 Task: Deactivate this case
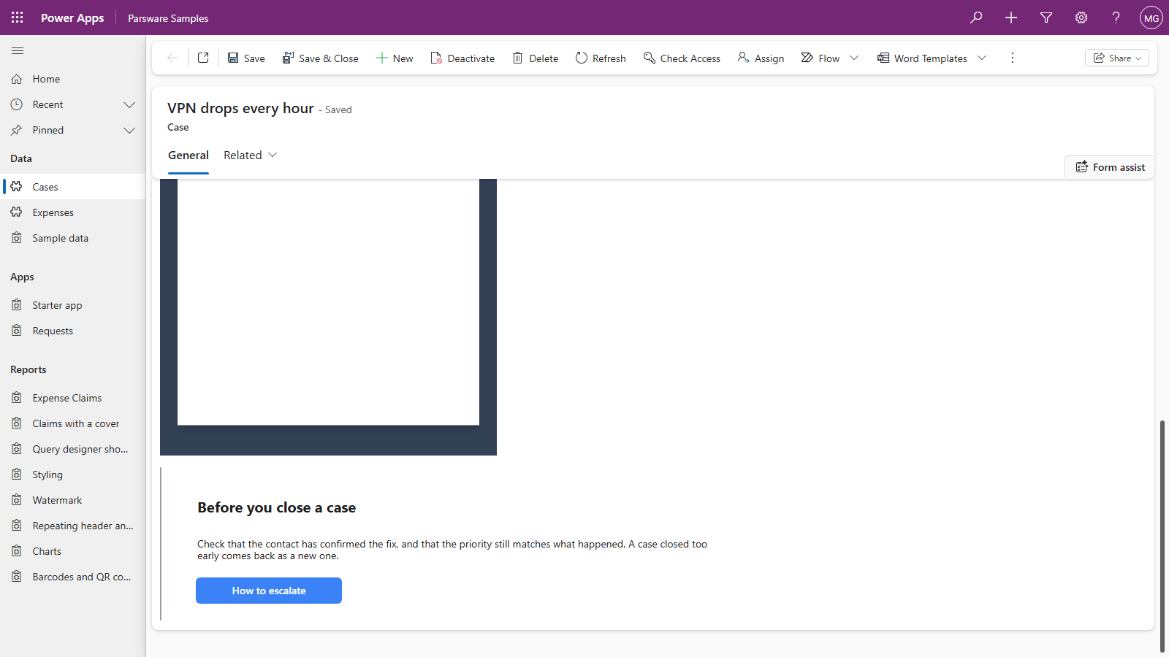[462, 58]
